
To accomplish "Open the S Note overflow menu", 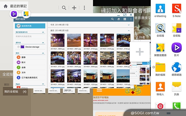I will 84,8.
